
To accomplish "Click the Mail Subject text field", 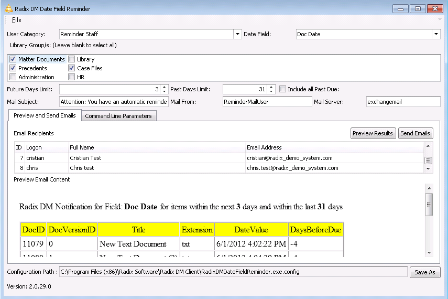I will [x=114, y=102].
